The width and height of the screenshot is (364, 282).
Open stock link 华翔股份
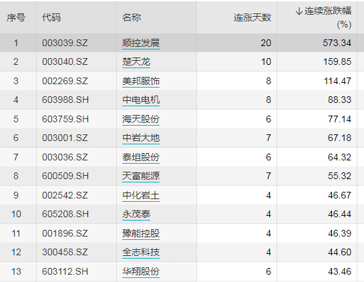(x=141, y=271)
